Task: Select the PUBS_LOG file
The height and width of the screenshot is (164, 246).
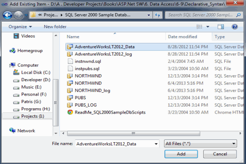Action: [86, 105]
